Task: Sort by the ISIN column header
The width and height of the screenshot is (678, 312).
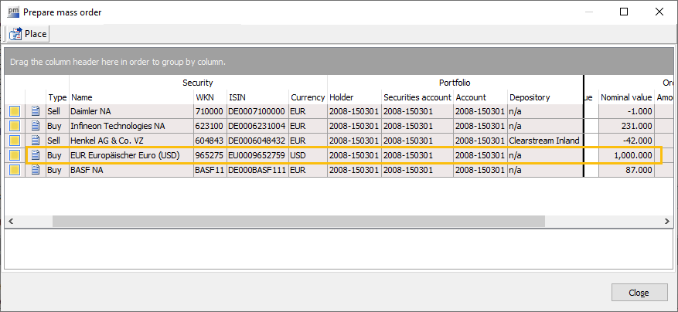Action: click(257, 97)
